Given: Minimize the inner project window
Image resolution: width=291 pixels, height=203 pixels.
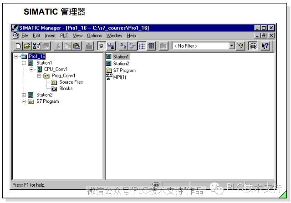Looking at the screenshot, I should [257, 36].
